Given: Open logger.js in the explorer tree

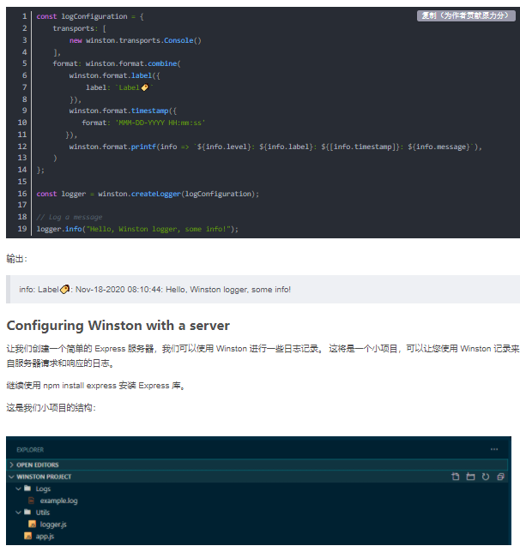Looking at the screenshot, I should click(x=53, y=525).
